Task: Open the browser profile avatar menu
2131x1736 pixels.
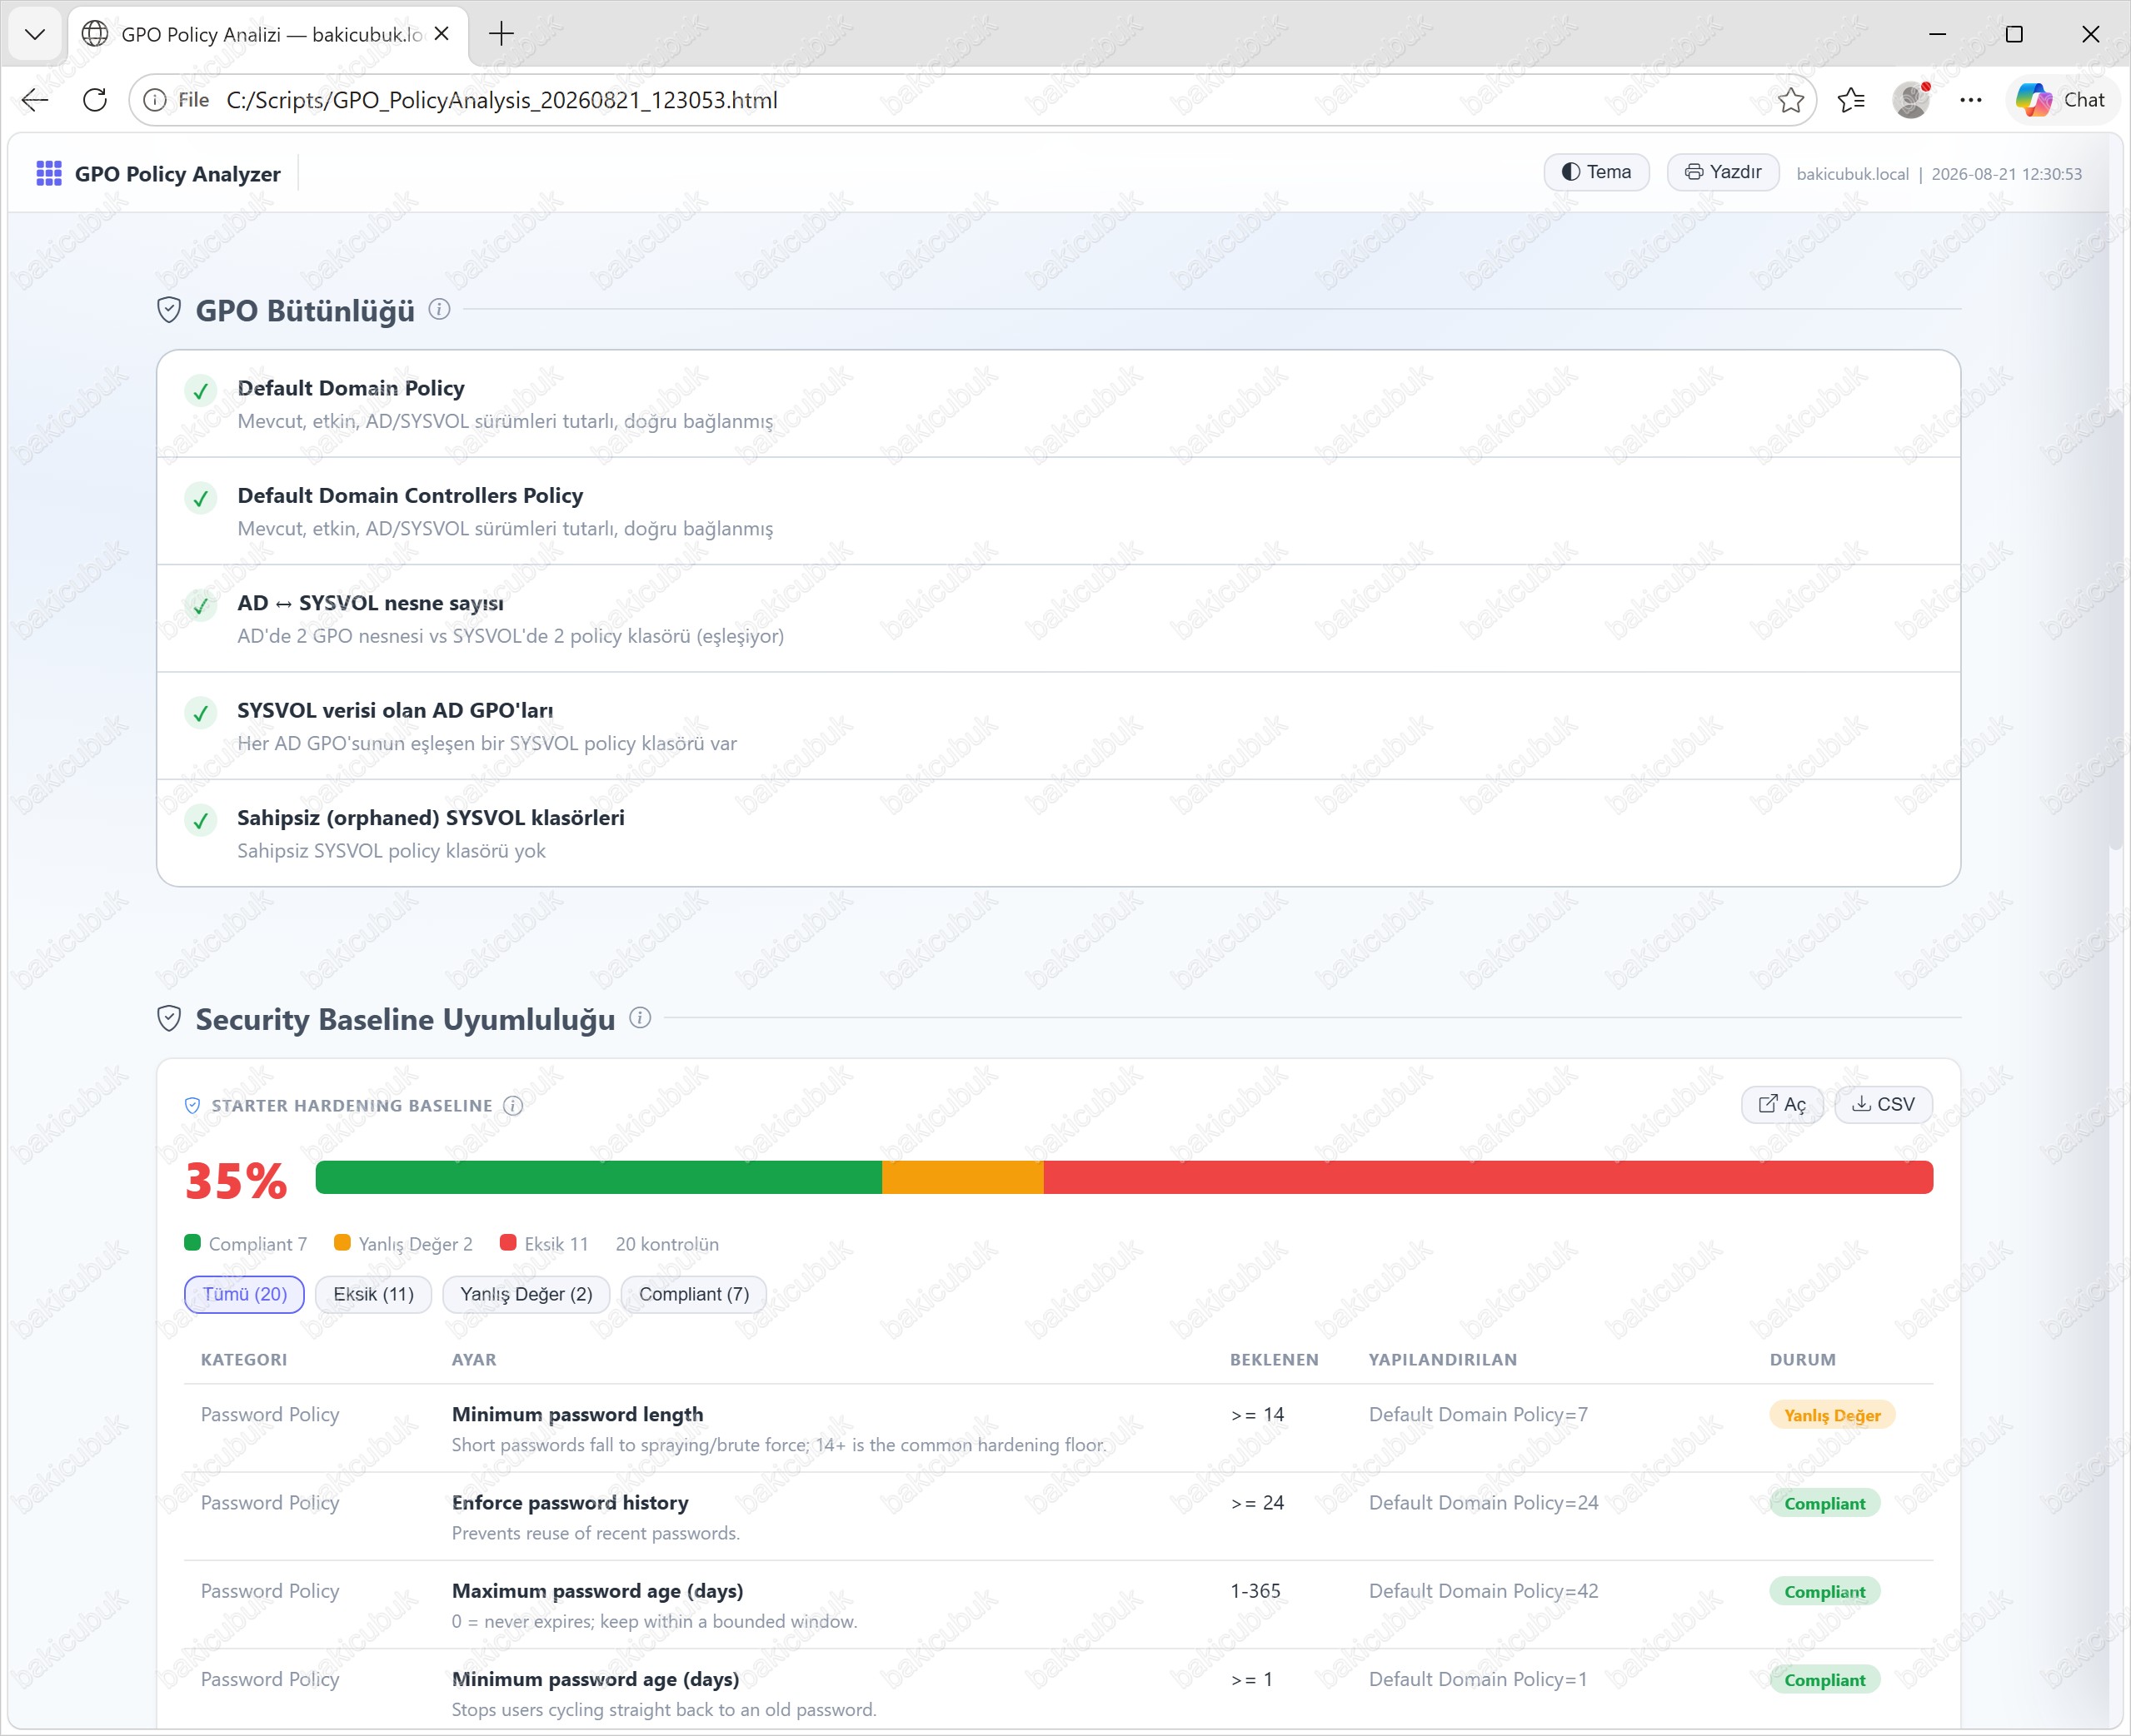Action: coord(1911,100)
